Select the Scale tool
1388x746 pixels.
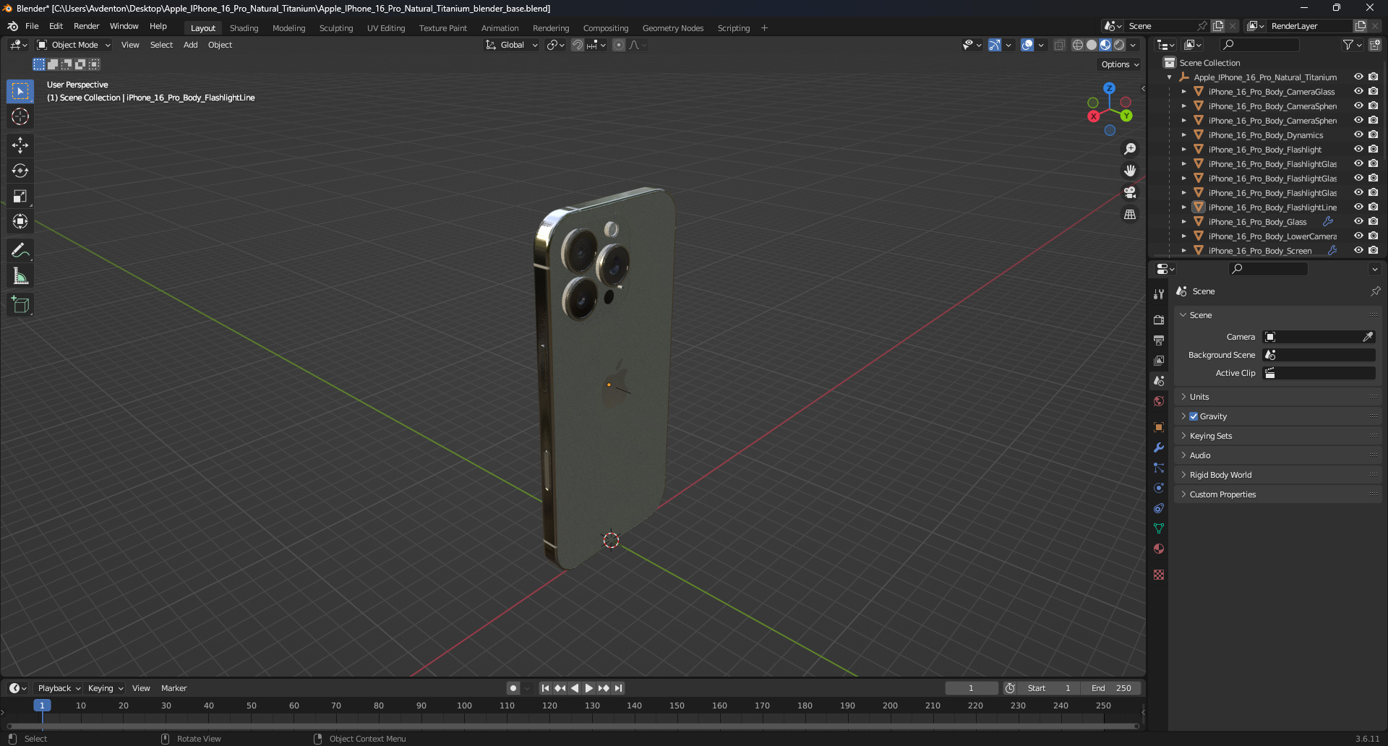click(20, 196)
